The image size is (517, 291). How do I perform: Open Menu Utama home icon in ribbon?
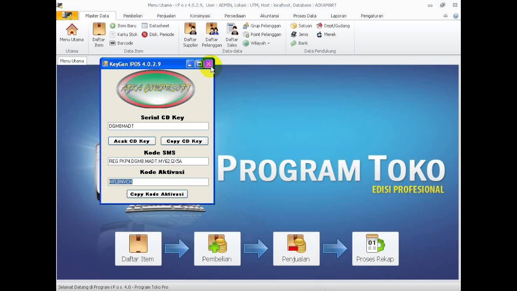[x=71, y=33]
